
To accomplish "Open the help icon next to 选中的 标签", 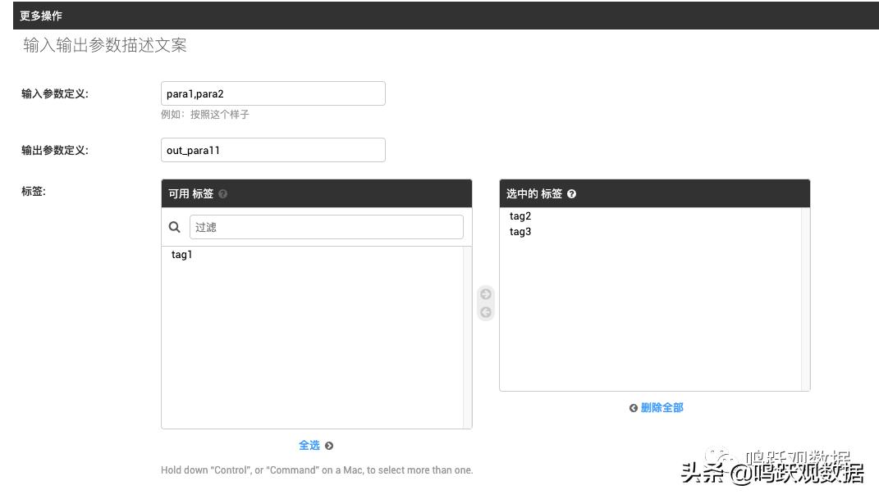I will (572, 193).
